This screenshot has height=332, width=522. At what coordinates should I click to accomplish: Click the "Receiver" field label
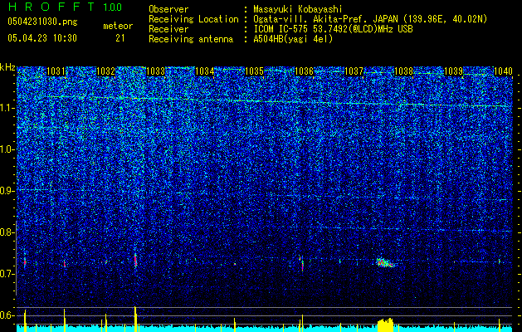pos(168,29)
